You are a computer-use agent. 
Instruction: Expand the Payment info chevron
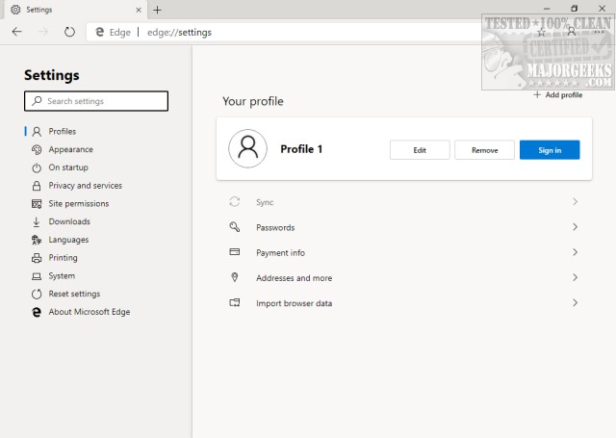575,252
